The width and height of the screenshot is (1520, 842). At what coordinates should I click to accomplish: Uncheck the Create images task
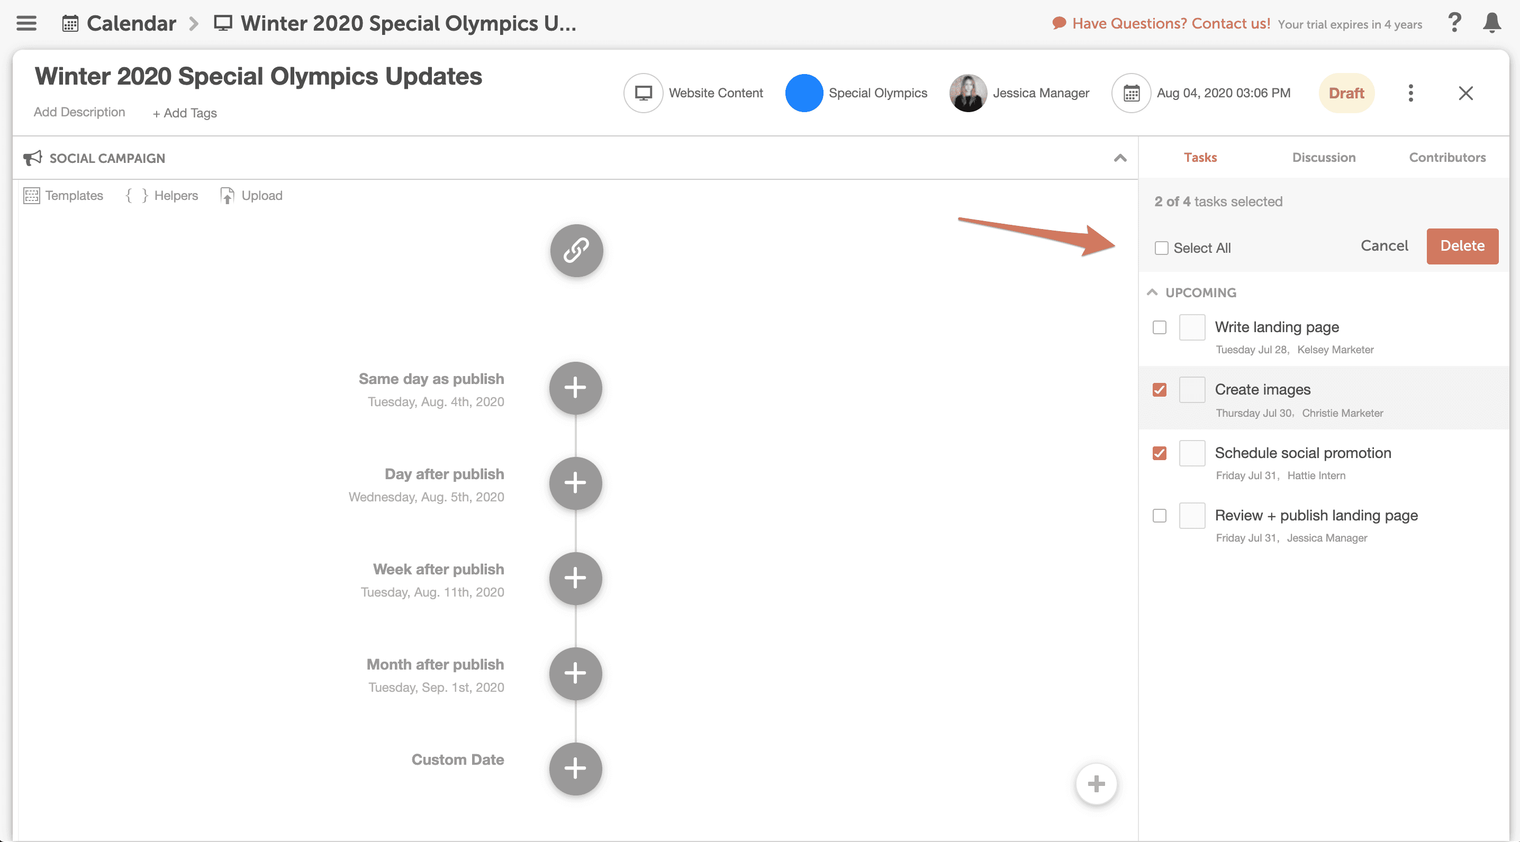(x=1159, y=390)
